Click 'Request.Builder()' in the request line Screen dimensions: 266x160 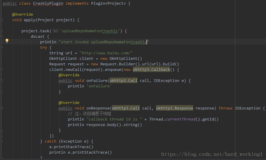120,64
